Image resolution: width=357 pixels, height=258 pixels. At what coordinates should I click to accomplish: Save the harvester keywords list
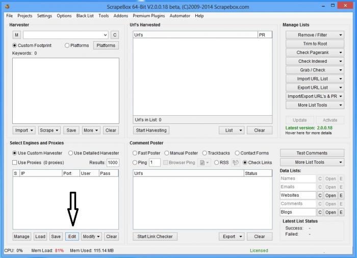point(71,130)
